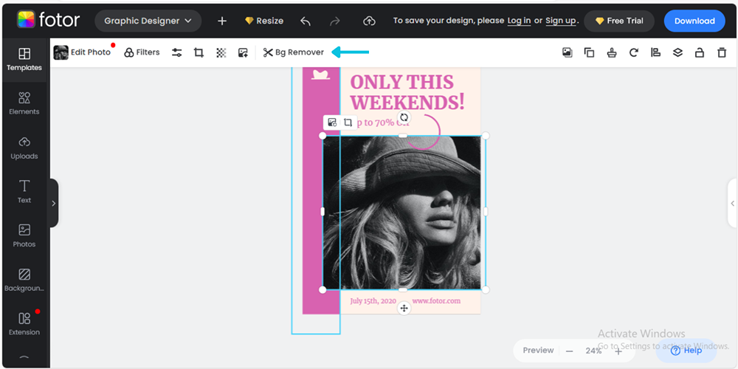Expand the right panel with chevron
The height and width of the screenshot is (369, 738).
click(x=732, y=204)
